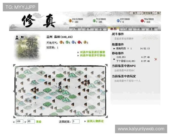Click the green wood element icon 713/8600
Screen dimensions: 170x136
point(94,20)
